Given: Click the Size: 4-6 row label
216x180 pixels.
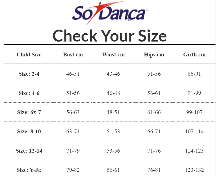Looking at the screenshot, I should click(x=29, y=93).
